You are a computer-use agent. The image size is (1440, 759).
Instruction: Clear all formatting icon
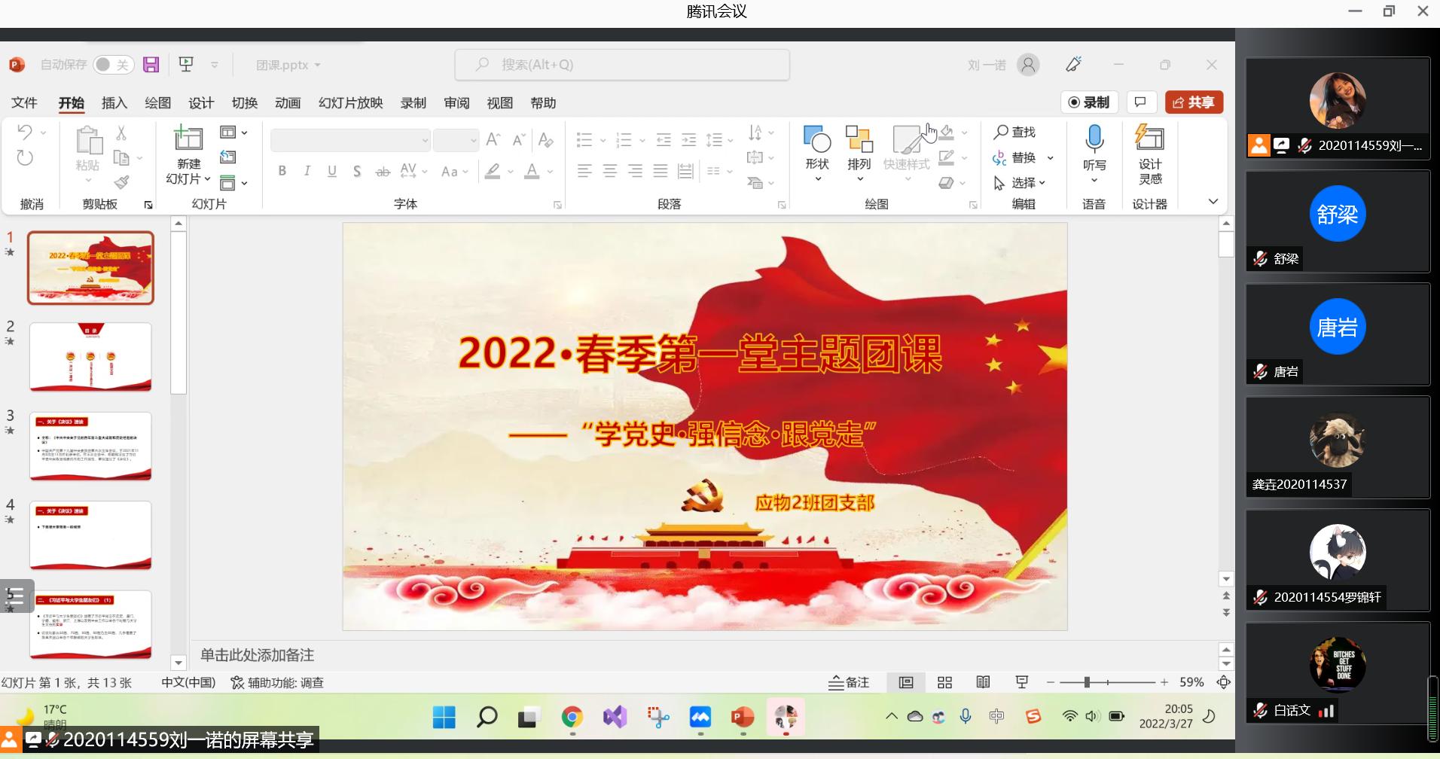click(546, 139)
